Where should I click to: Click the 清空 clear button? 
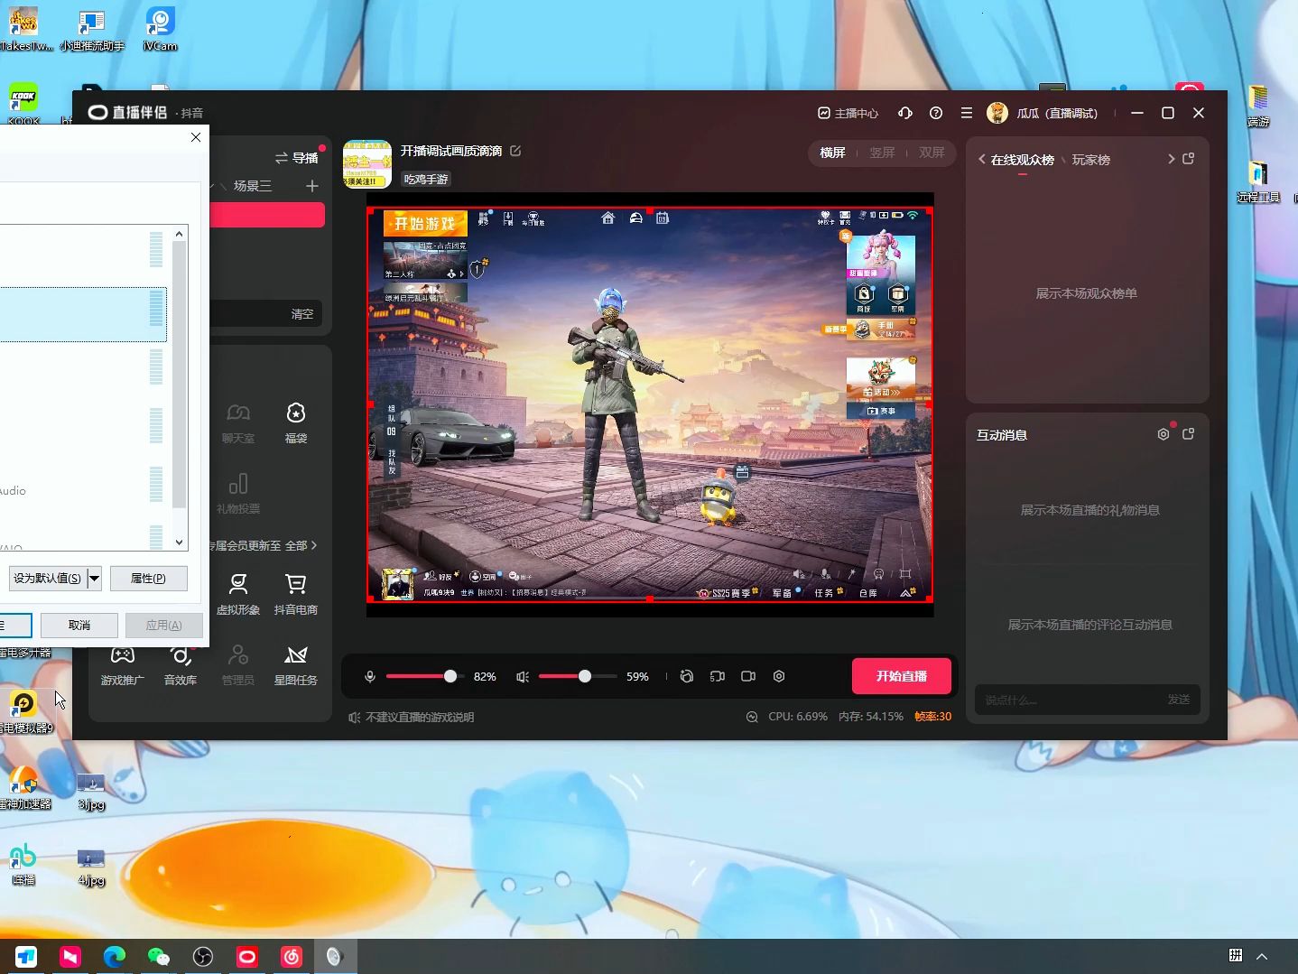[302, 314]
